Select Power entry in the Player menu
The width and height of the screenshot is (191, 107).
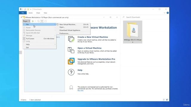click(x=39, y=28)
